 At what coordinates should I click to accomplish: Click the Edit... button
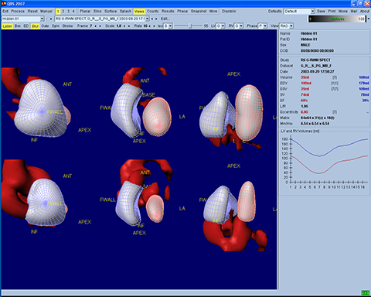coord(165,19)
